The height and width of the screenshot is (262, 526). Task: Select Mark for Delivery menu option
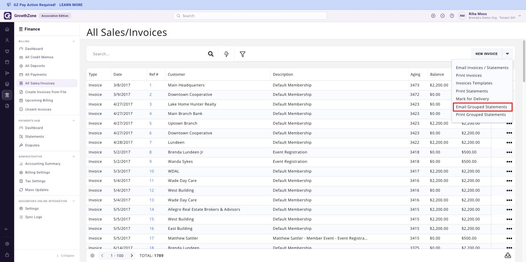(472, 99)
